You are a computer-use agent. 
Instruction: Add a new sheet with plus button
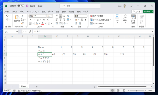[37, 87]
